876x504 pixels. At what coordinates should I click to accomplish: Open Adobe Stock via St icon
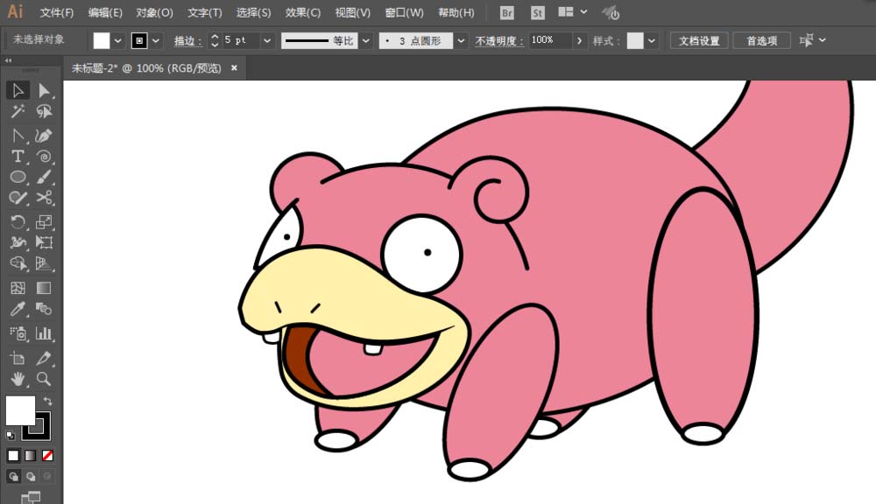(x=538, y=12)
